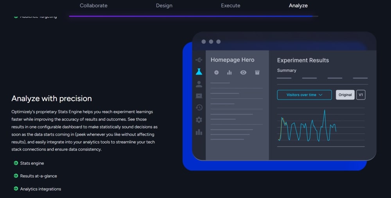This screenshot has width=391, height=198.
Task: Select the Analyze tab
Action: click(298, 5)
